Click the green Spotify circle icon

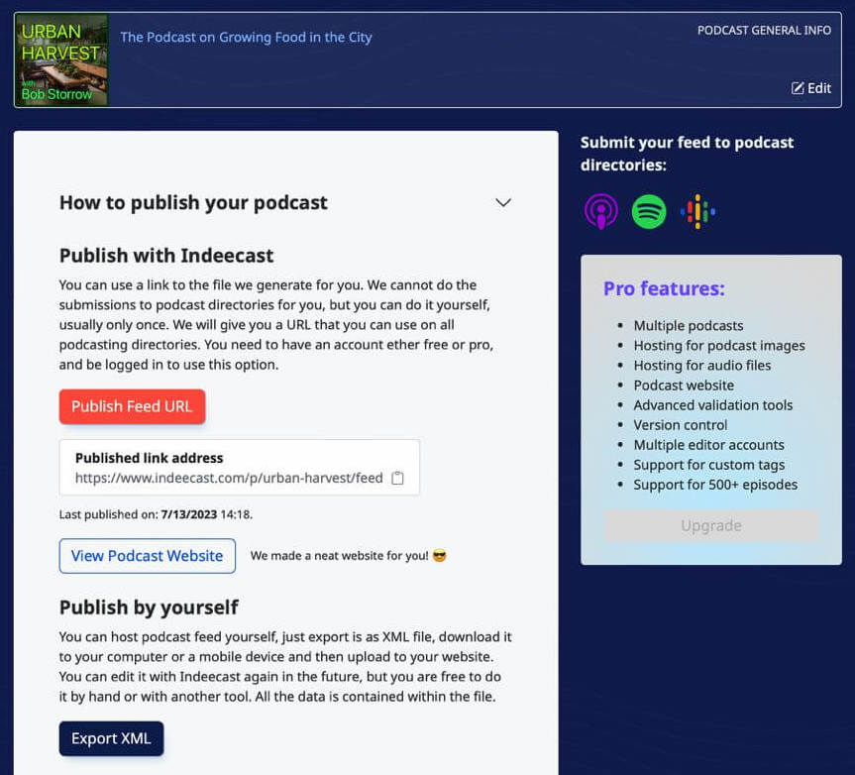(648, 210)
